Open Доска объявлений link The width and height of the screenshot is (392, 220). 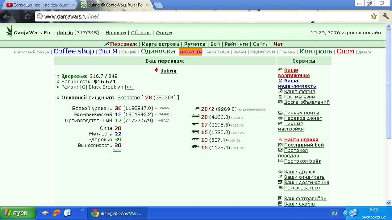pyautogui.click(x=307, y=102)
